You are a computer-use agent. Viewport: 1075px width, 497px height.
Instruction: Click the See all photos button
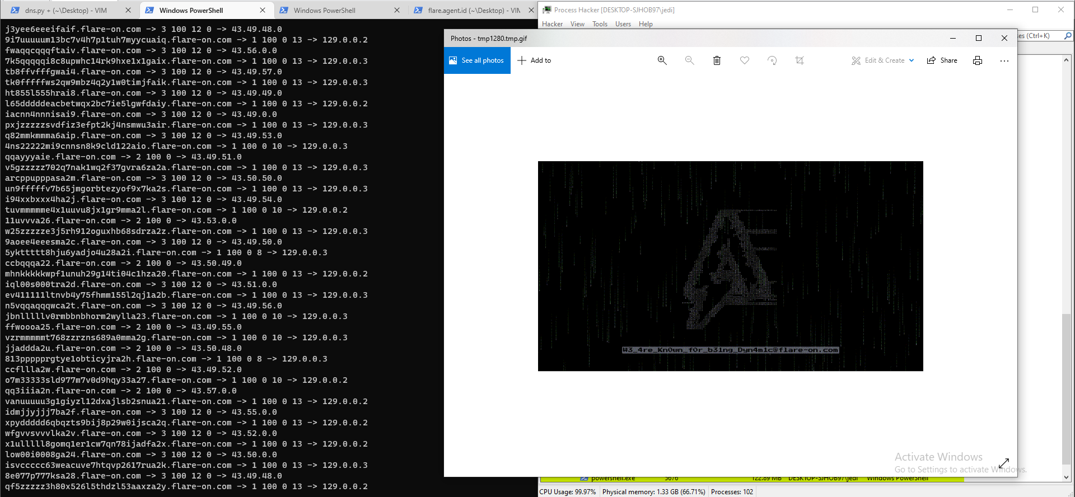(477, 60)
